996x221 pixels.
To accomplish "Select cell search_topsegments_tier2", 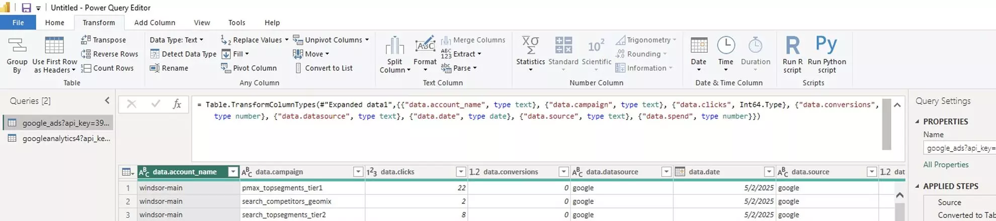I will tap(303, 215).
